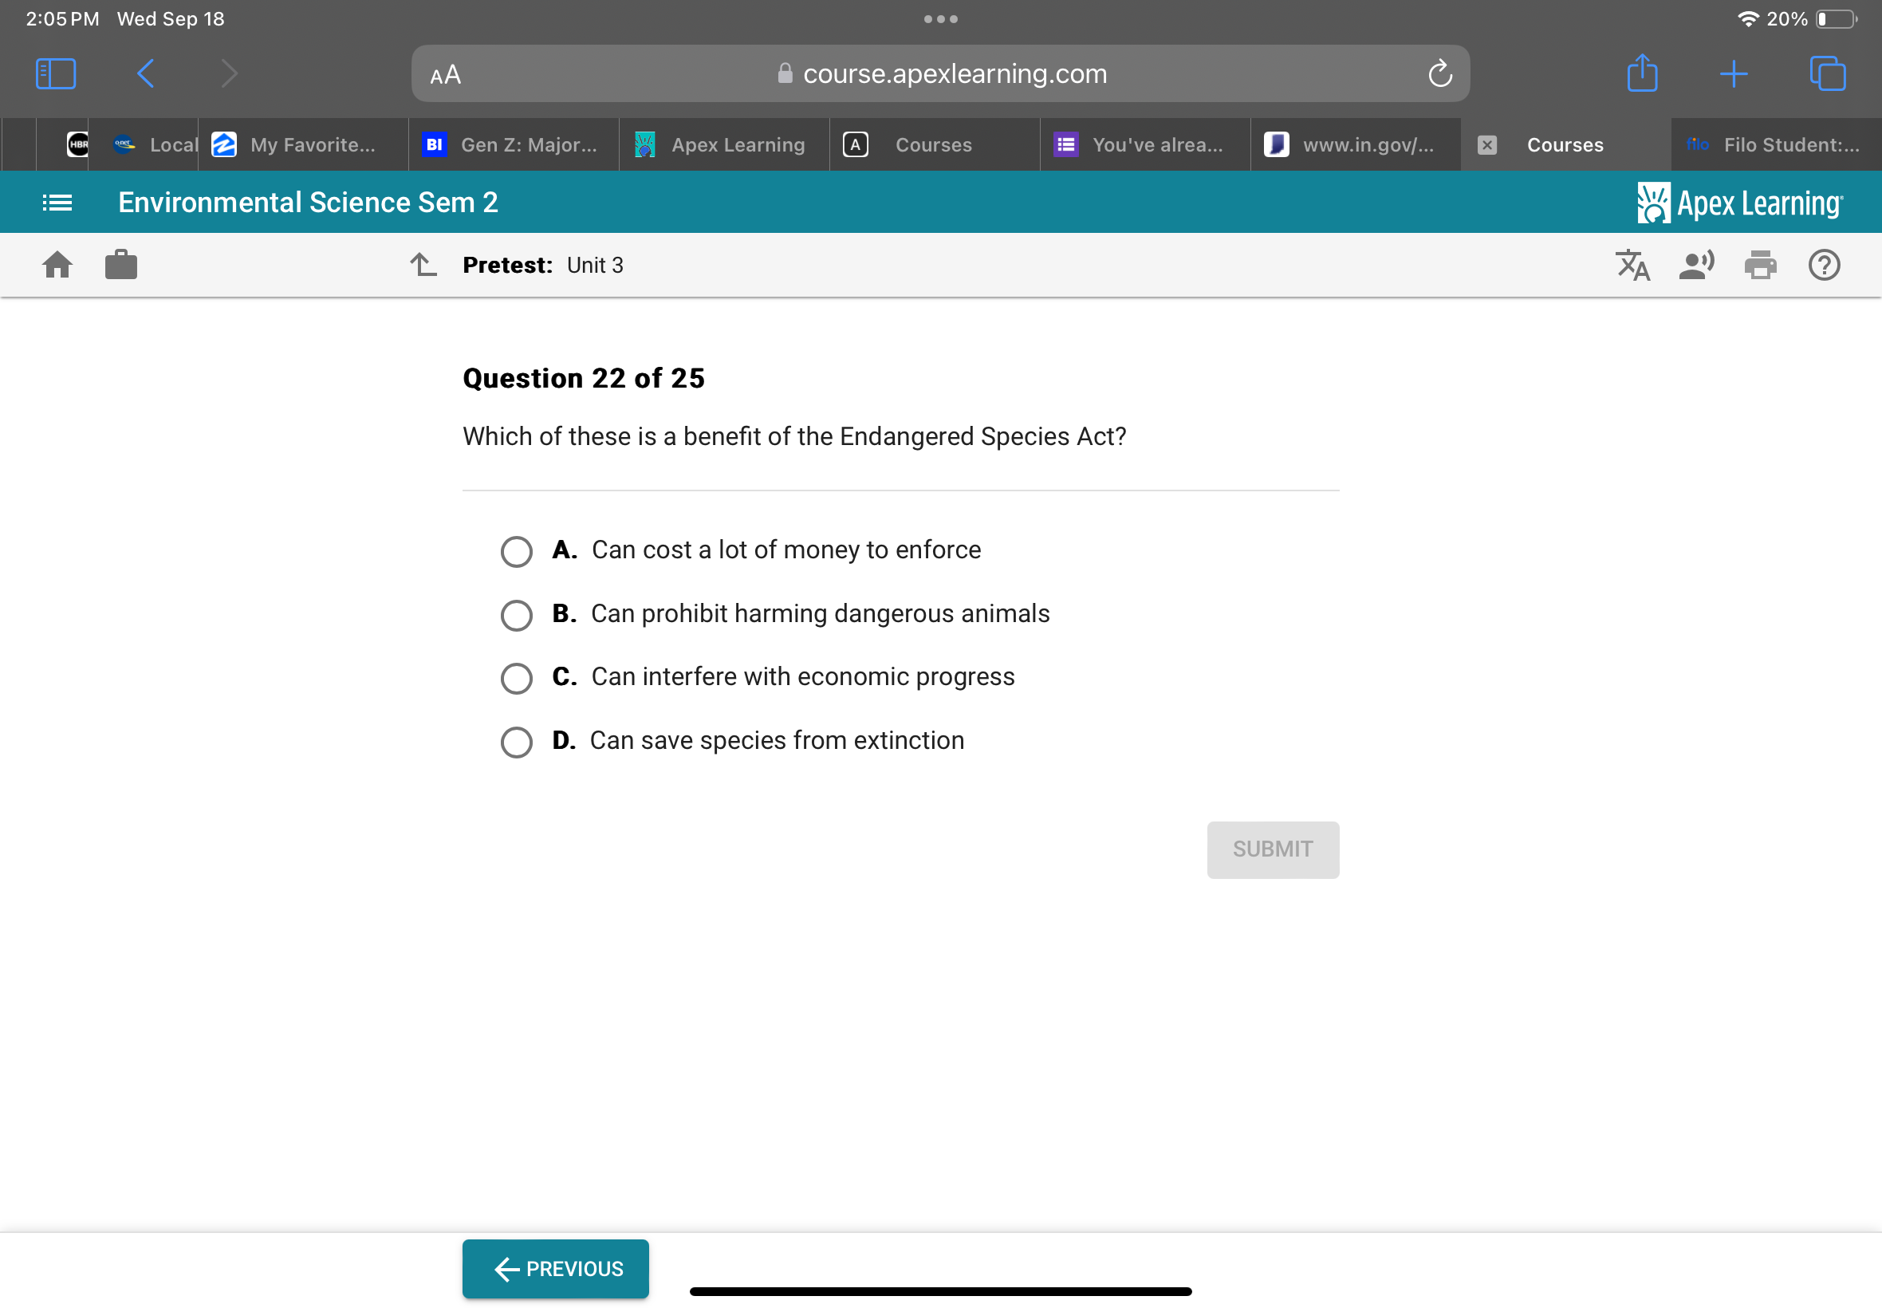Click the briefcase/portfolio icon
Viewport: 1882px width, 1308px height.
(x=121, y=265)
